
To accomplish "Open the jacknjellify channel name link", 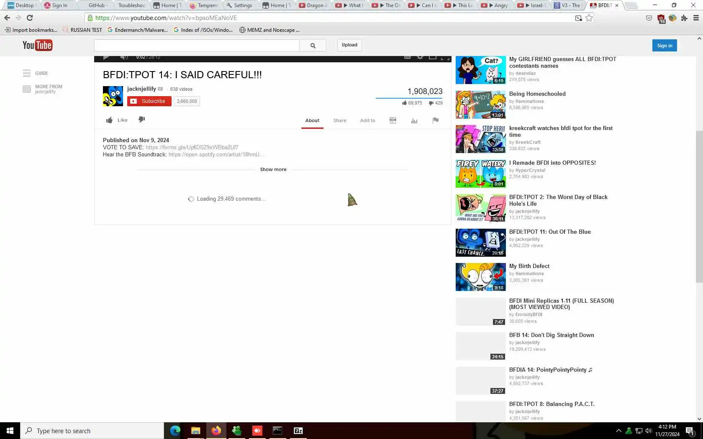I will pyautogui.click(x=141, y=89).
